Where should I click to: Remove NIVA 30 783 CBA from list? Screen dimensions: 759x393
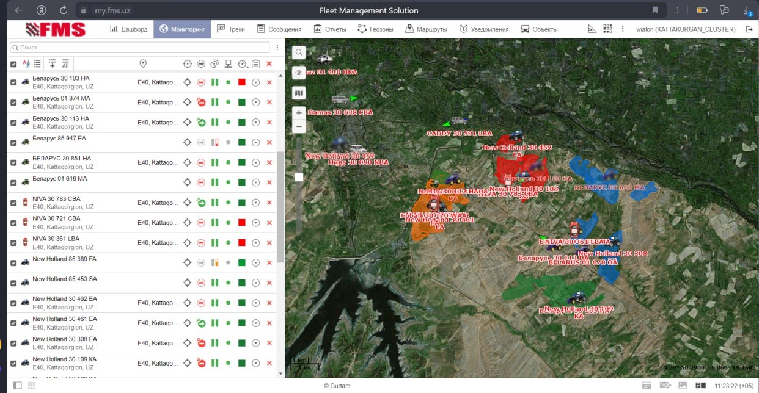click(269, 203)
